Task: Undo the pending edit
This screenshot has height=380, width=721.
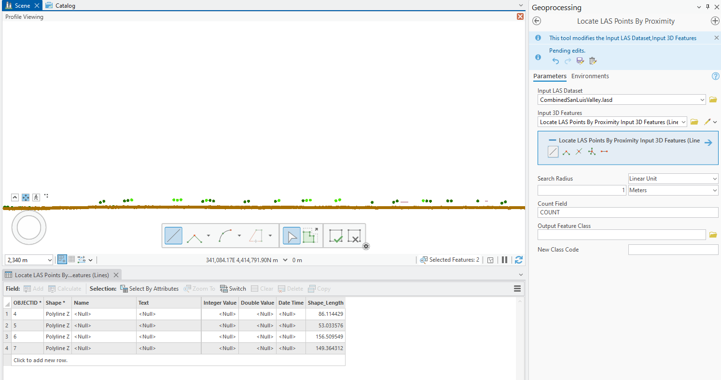Action: click(555, 61)
